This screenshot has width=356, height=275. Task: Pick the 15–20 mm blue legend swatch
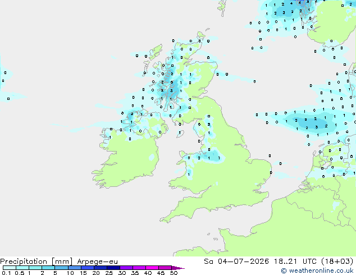87,268
